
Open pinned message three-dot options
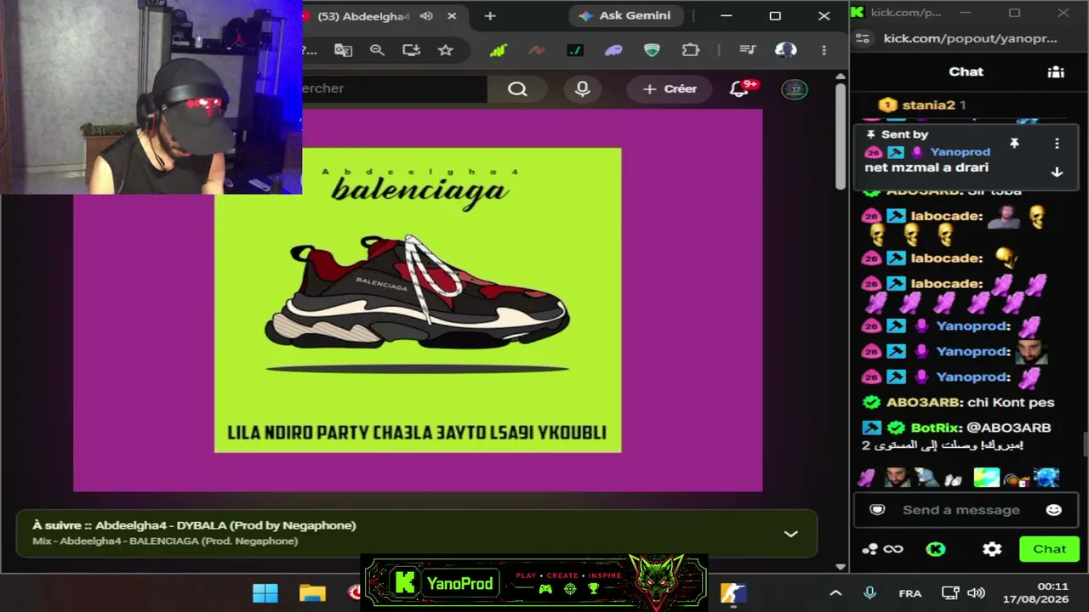1057,144
